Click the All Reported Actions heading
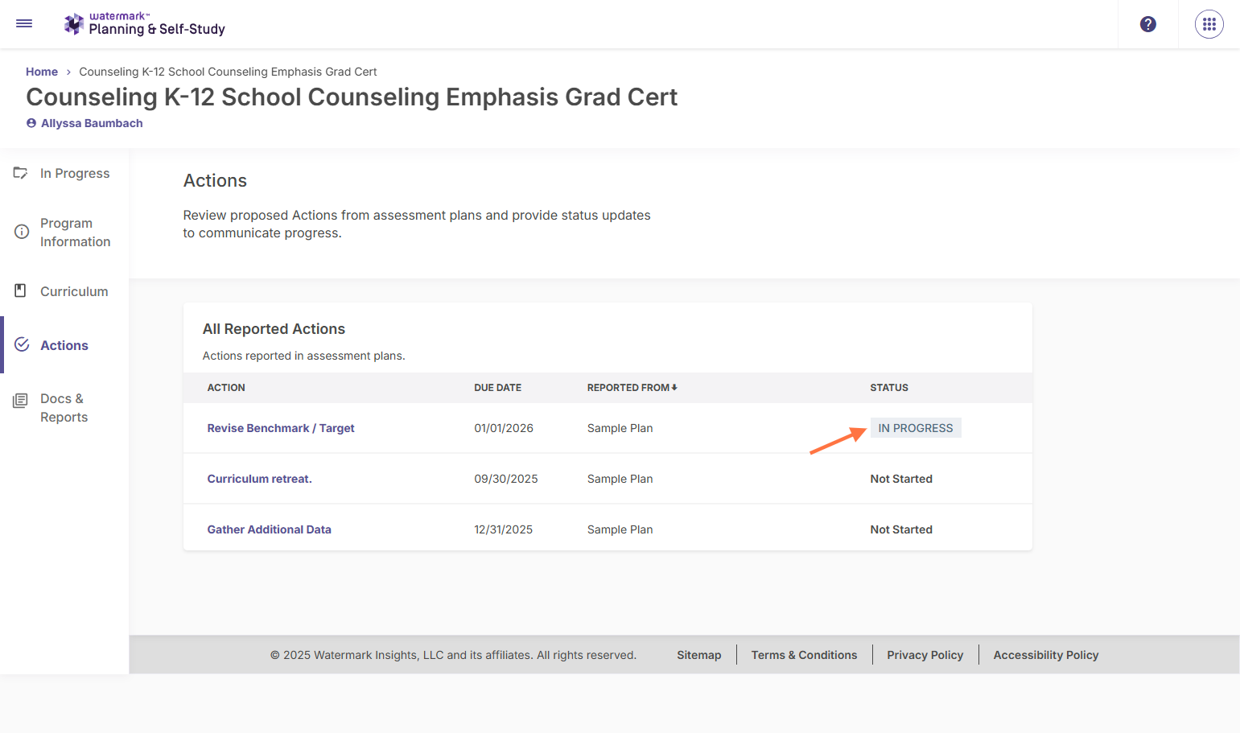Viewport: 1240px width, 733px height. [x=274, y=329]
